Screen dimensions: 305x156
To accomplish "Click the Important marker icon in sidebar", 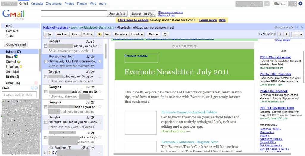I will [x=21, y=67].
